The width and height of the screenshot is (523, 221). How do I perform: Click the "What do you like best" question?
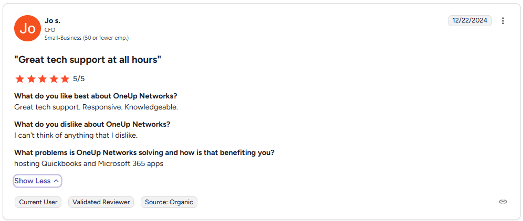pos(96,96)
